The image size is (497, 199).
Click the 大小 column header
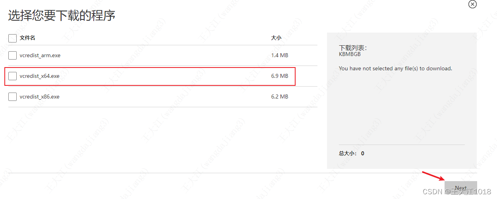pos(276,38)
